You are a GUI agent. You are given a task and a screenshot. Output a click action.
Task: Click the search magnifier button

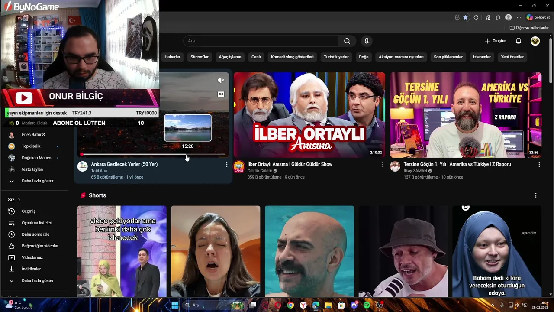[347, 41]
